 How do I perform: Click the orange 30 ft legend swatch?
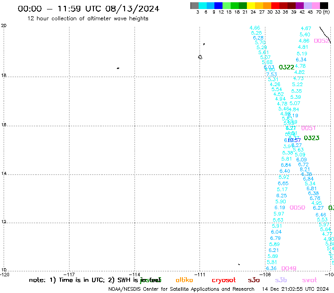(x=267, y=6)
